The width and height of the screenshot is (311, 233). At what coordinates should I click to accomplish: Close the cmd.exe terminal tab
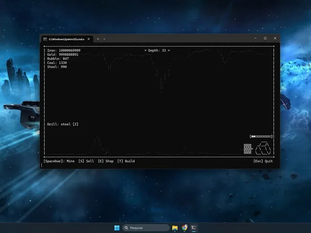pyautogui.click(x=88, y=39)
